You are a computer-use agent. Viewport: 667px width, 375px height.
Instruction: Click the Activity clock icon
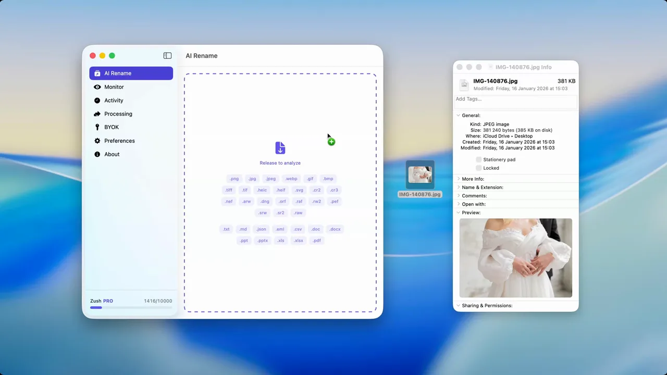pos(97,101)
